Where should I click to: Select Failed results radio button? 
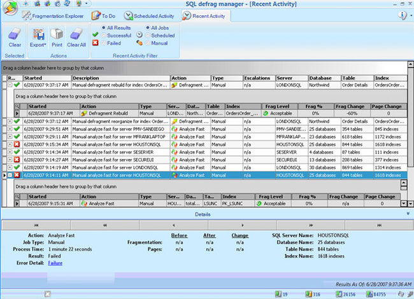pos(103,43)
